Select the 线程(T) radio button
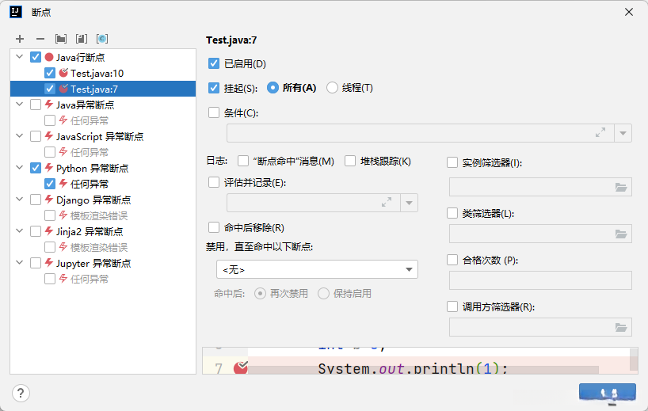648x411 pixels. (x=332, y=88)
